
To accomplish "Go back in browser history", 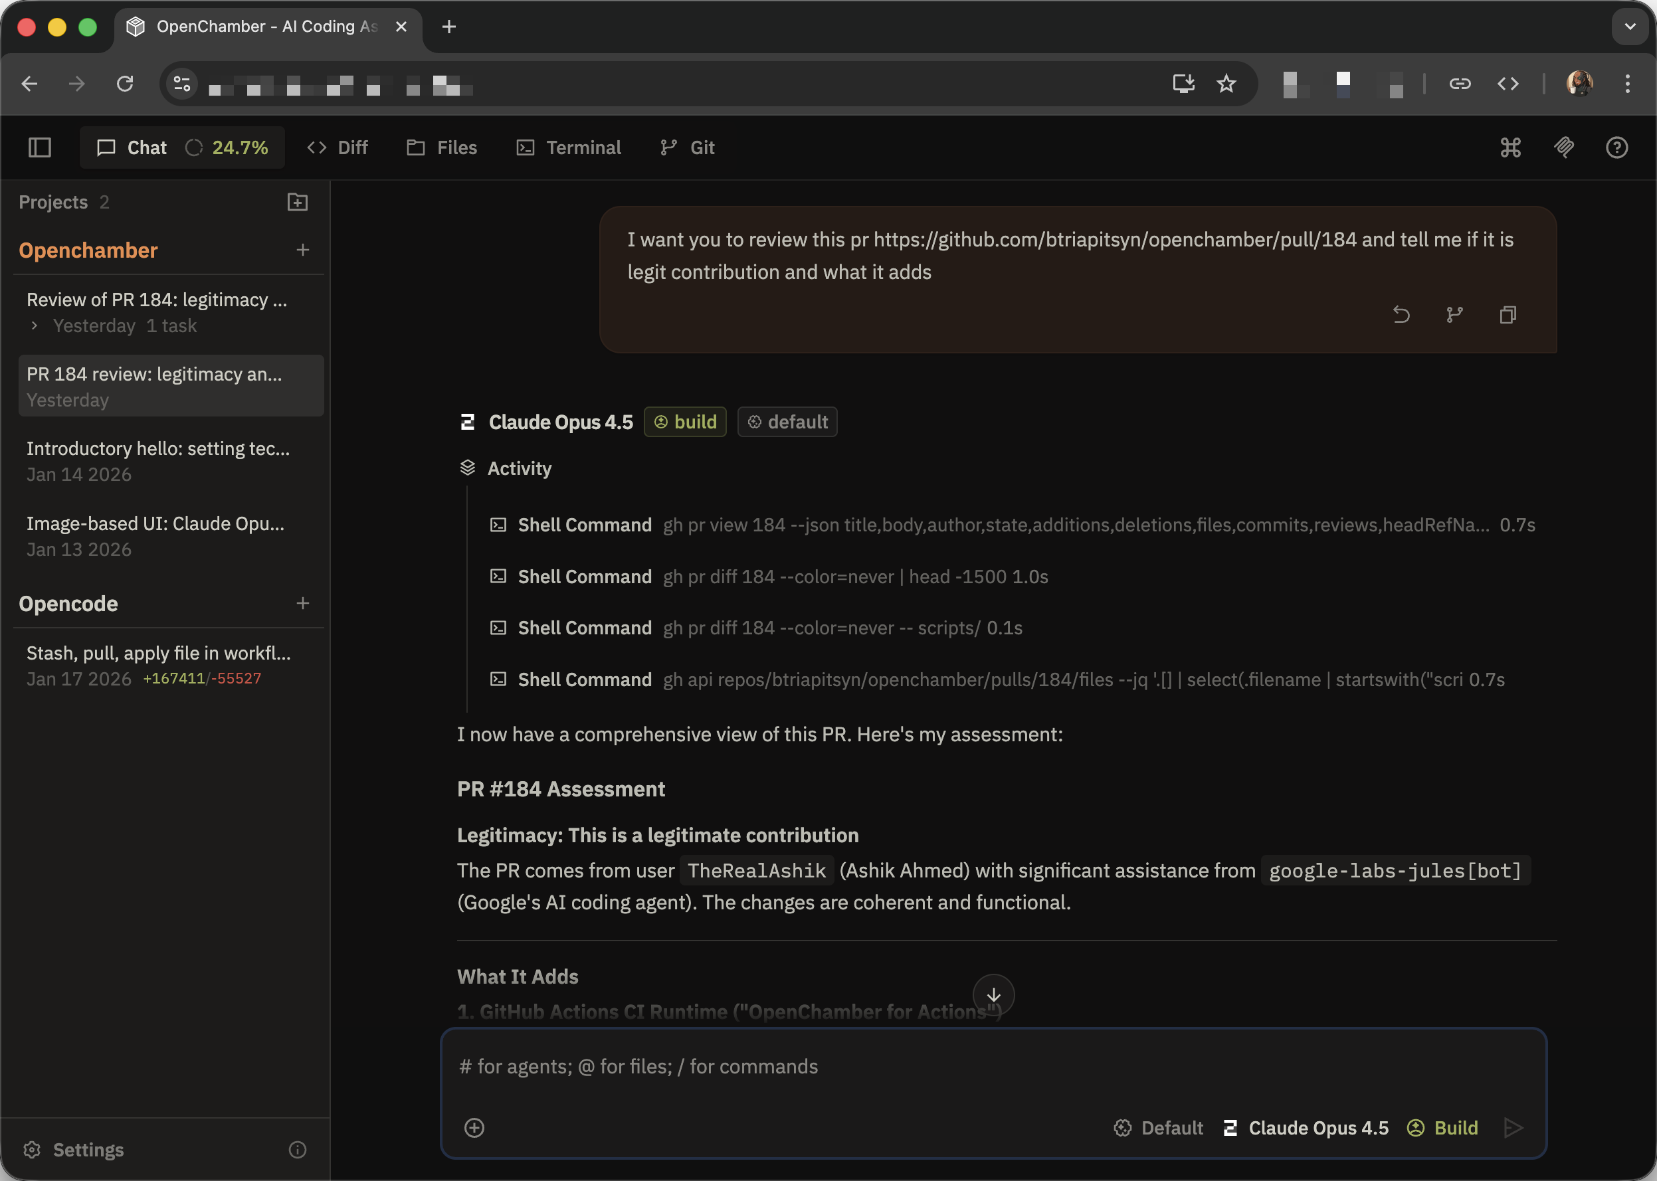I will pos(29,84).
